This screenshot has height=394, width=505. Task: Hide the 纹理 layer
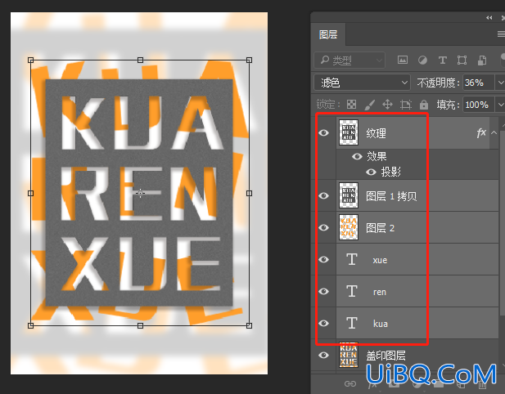(323, 132)
